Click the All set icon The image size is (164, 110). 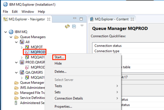click(x=22, y=42)
